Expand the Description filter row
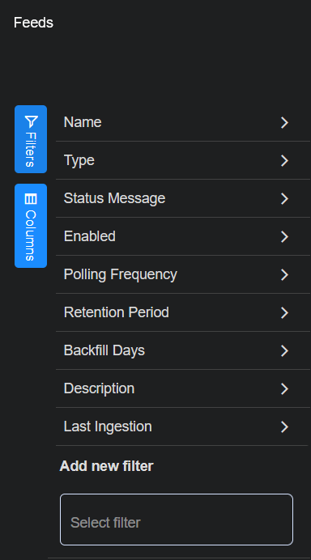 click(x=183, y=388)
